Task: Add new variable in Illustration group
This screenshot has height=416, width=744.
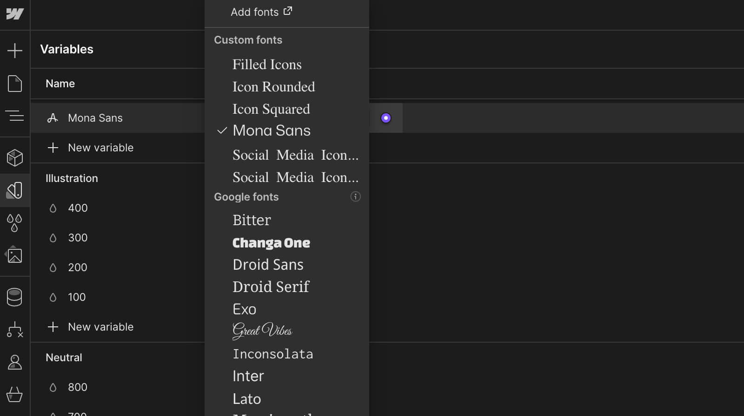Action: (91, 327)
